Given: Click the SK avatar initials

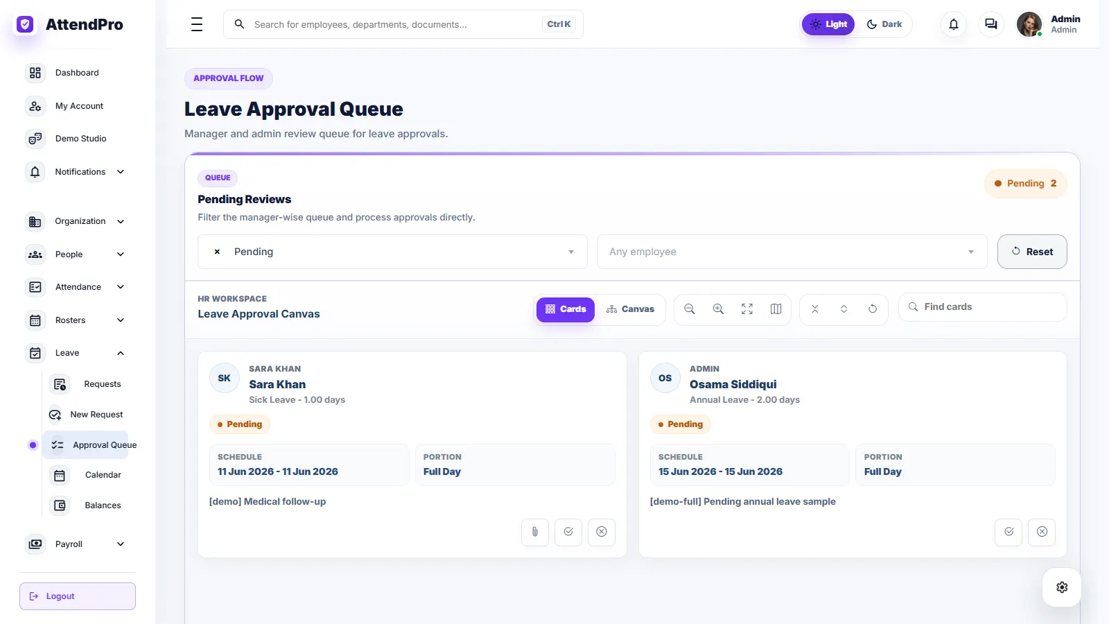Looking at the screenshot, I should [x=225, y=379].
